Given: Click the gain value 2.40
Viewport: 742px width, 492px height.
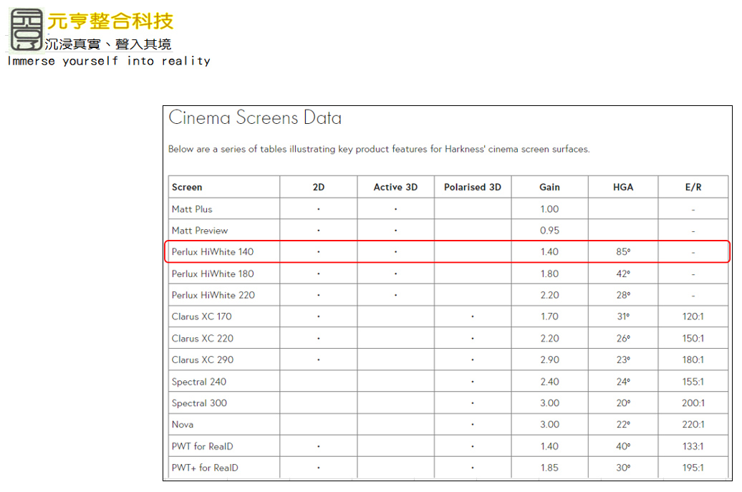Looking at the screenshot, I should click(549, 381).
